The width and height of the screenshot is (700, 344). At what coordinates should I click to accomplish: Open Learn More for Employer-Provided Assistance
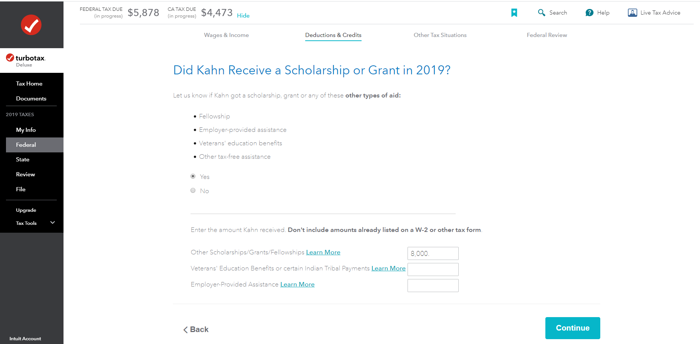coord(297,285)
